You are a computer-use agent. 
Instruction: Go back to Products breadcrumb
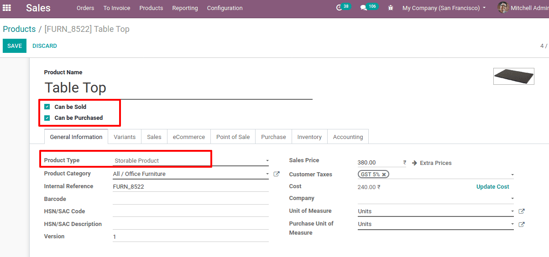click(19, 29)
